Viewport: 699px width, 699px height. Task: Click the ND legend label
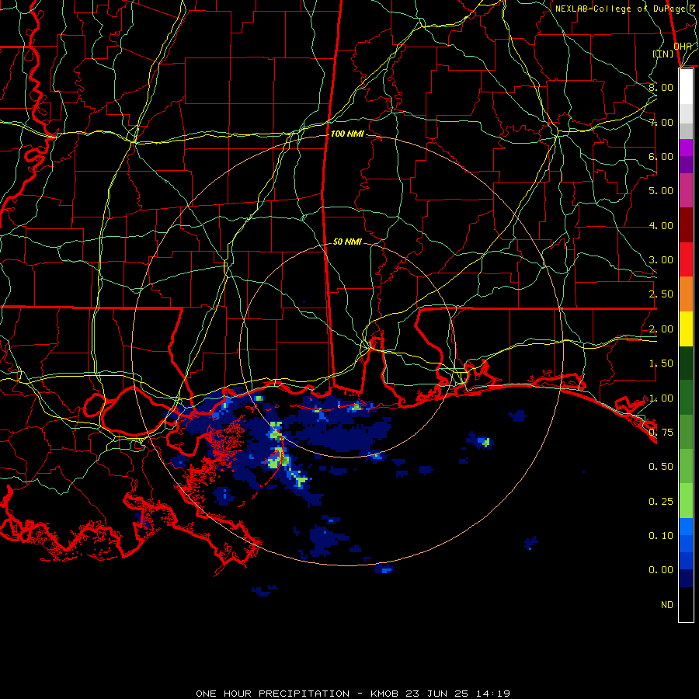(x=667, y=605)
